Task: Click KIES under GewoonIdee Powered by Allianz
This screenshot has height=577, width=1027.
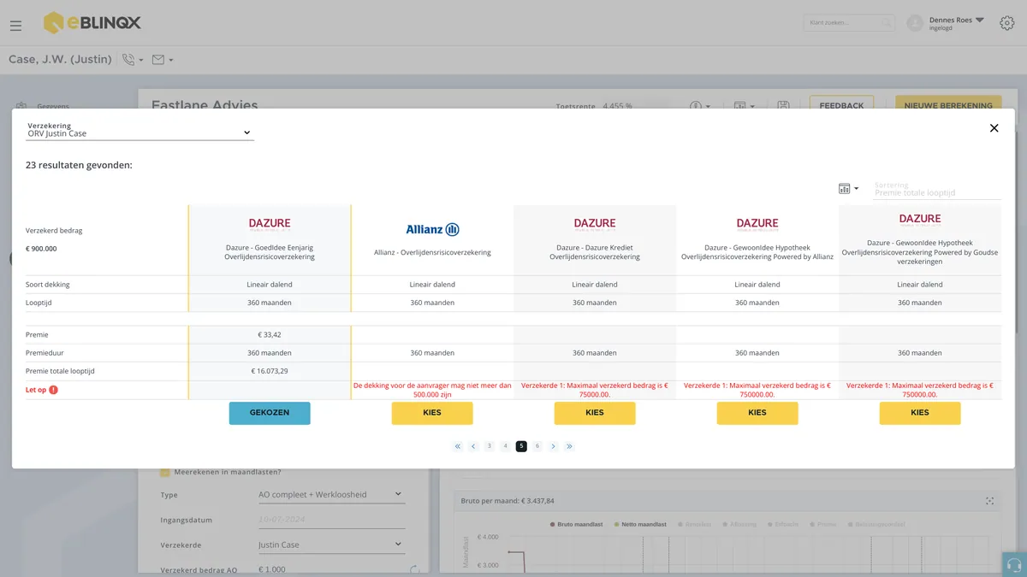Action: (x=757, y=413)
